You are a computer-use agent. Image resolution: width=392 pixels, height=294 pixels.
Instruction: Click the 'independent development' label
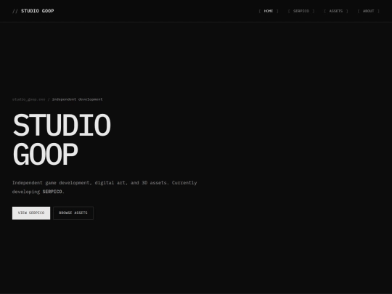click(x=77, y=99)
